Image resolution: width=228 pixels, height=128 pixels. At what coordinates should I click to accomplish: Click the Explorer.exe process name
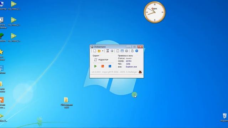tap(131, 67)
